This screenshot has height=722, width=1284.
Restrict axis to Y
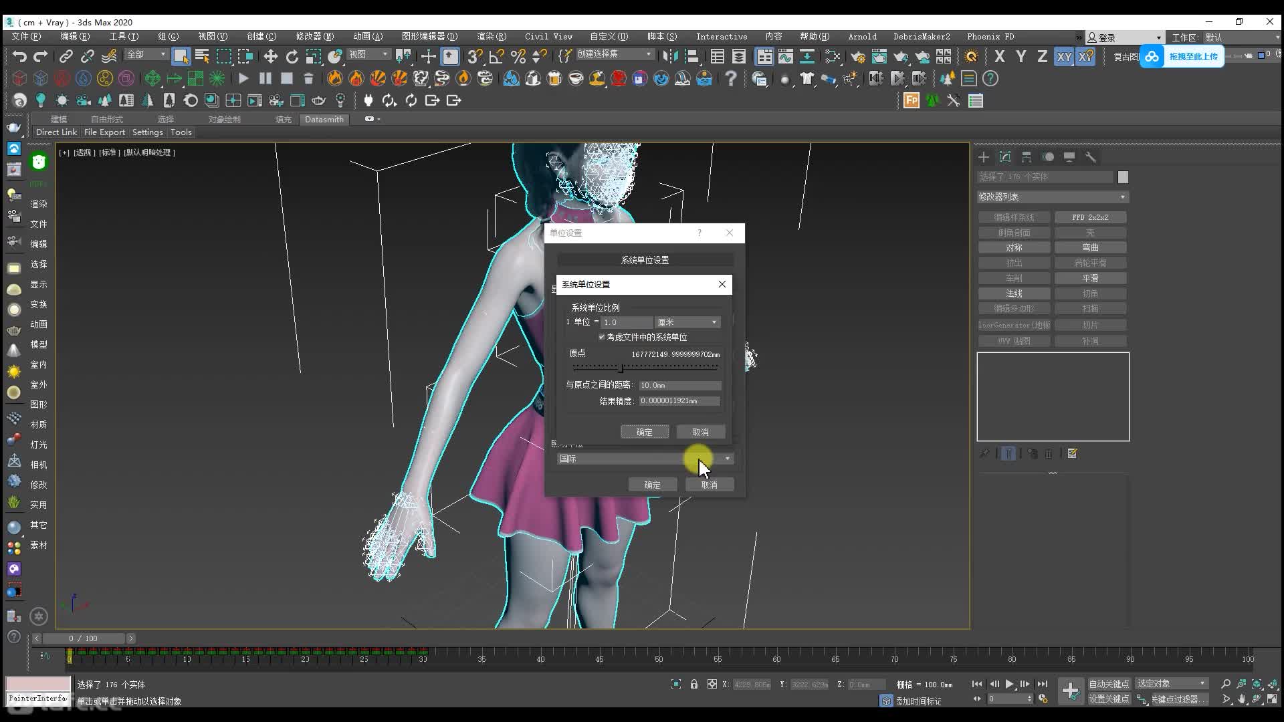1021,56
